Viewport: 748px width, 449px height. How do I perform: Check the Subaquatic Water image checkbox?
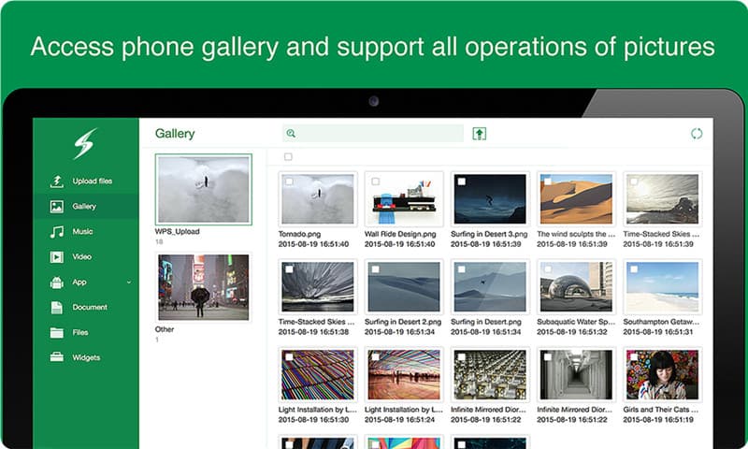coord(548,269)
